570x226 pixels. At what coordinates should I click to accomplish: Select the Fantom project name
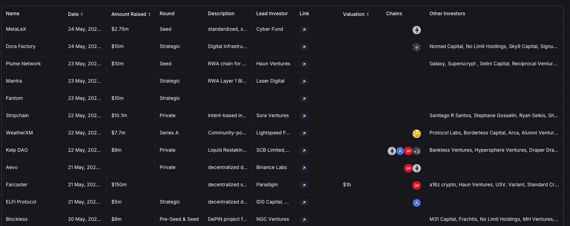(14, 98)
